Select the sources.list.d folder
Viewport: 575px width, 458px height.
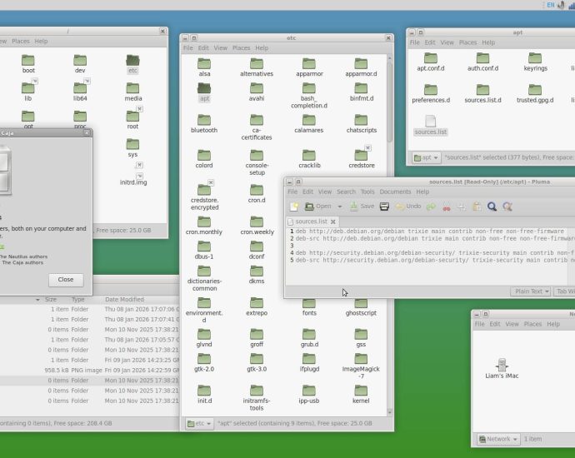(x=482, y=93)
